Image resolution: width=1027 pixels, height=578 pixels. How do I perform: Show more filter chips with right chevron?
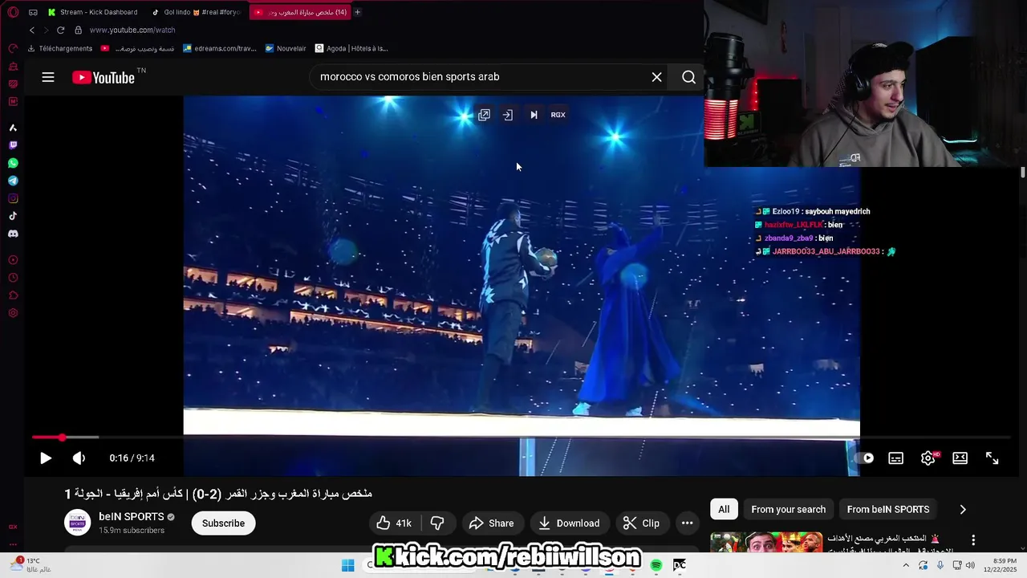click(x=963, y=509)
